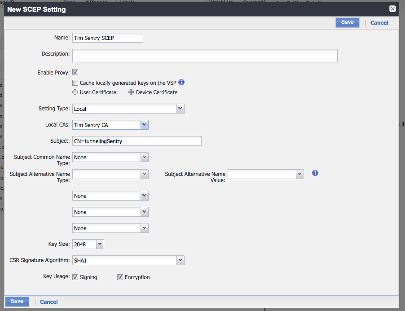Image resolution: width=405 pixels, height=311 pixels.
Task: Select the User Certificate radio option
Action: coord(75,92)
